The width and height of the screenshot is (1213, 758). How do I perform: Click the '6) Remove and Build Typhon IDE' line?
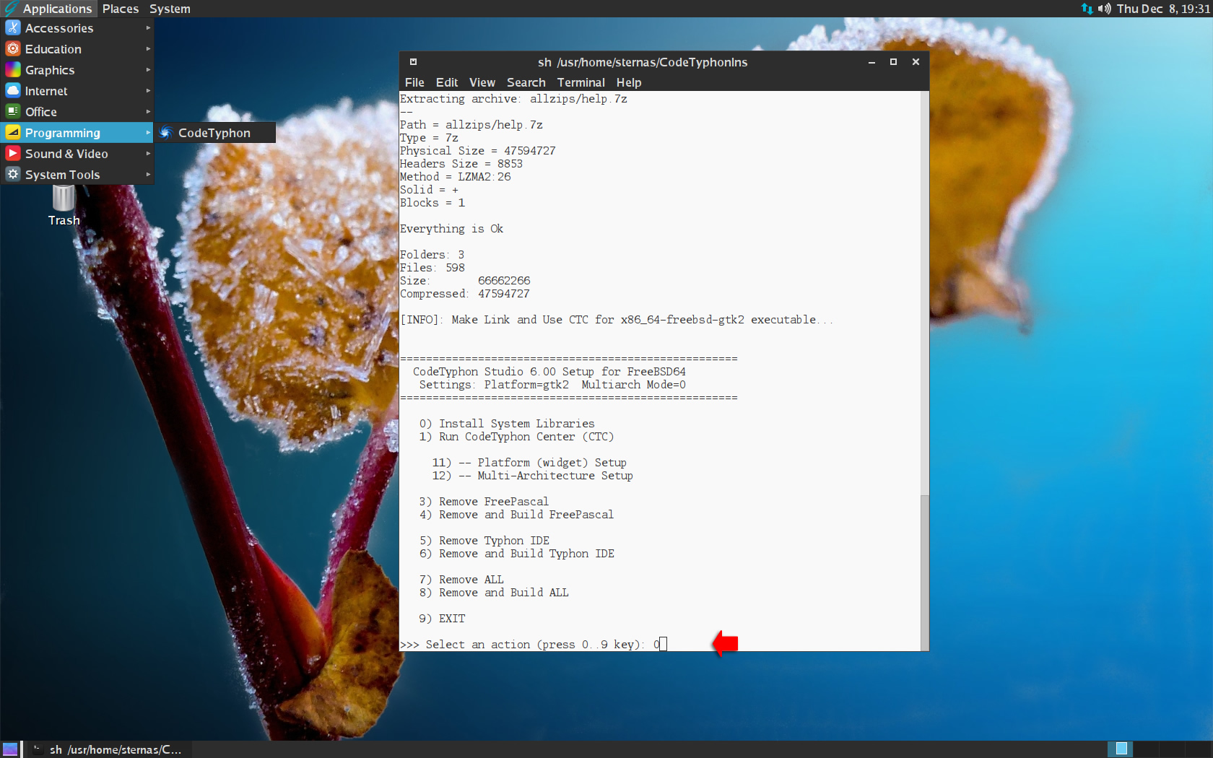pos(517,554)
